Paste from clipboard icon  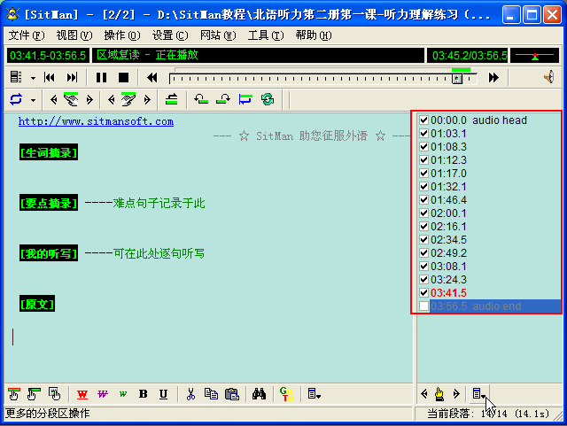tap(232, 394)
